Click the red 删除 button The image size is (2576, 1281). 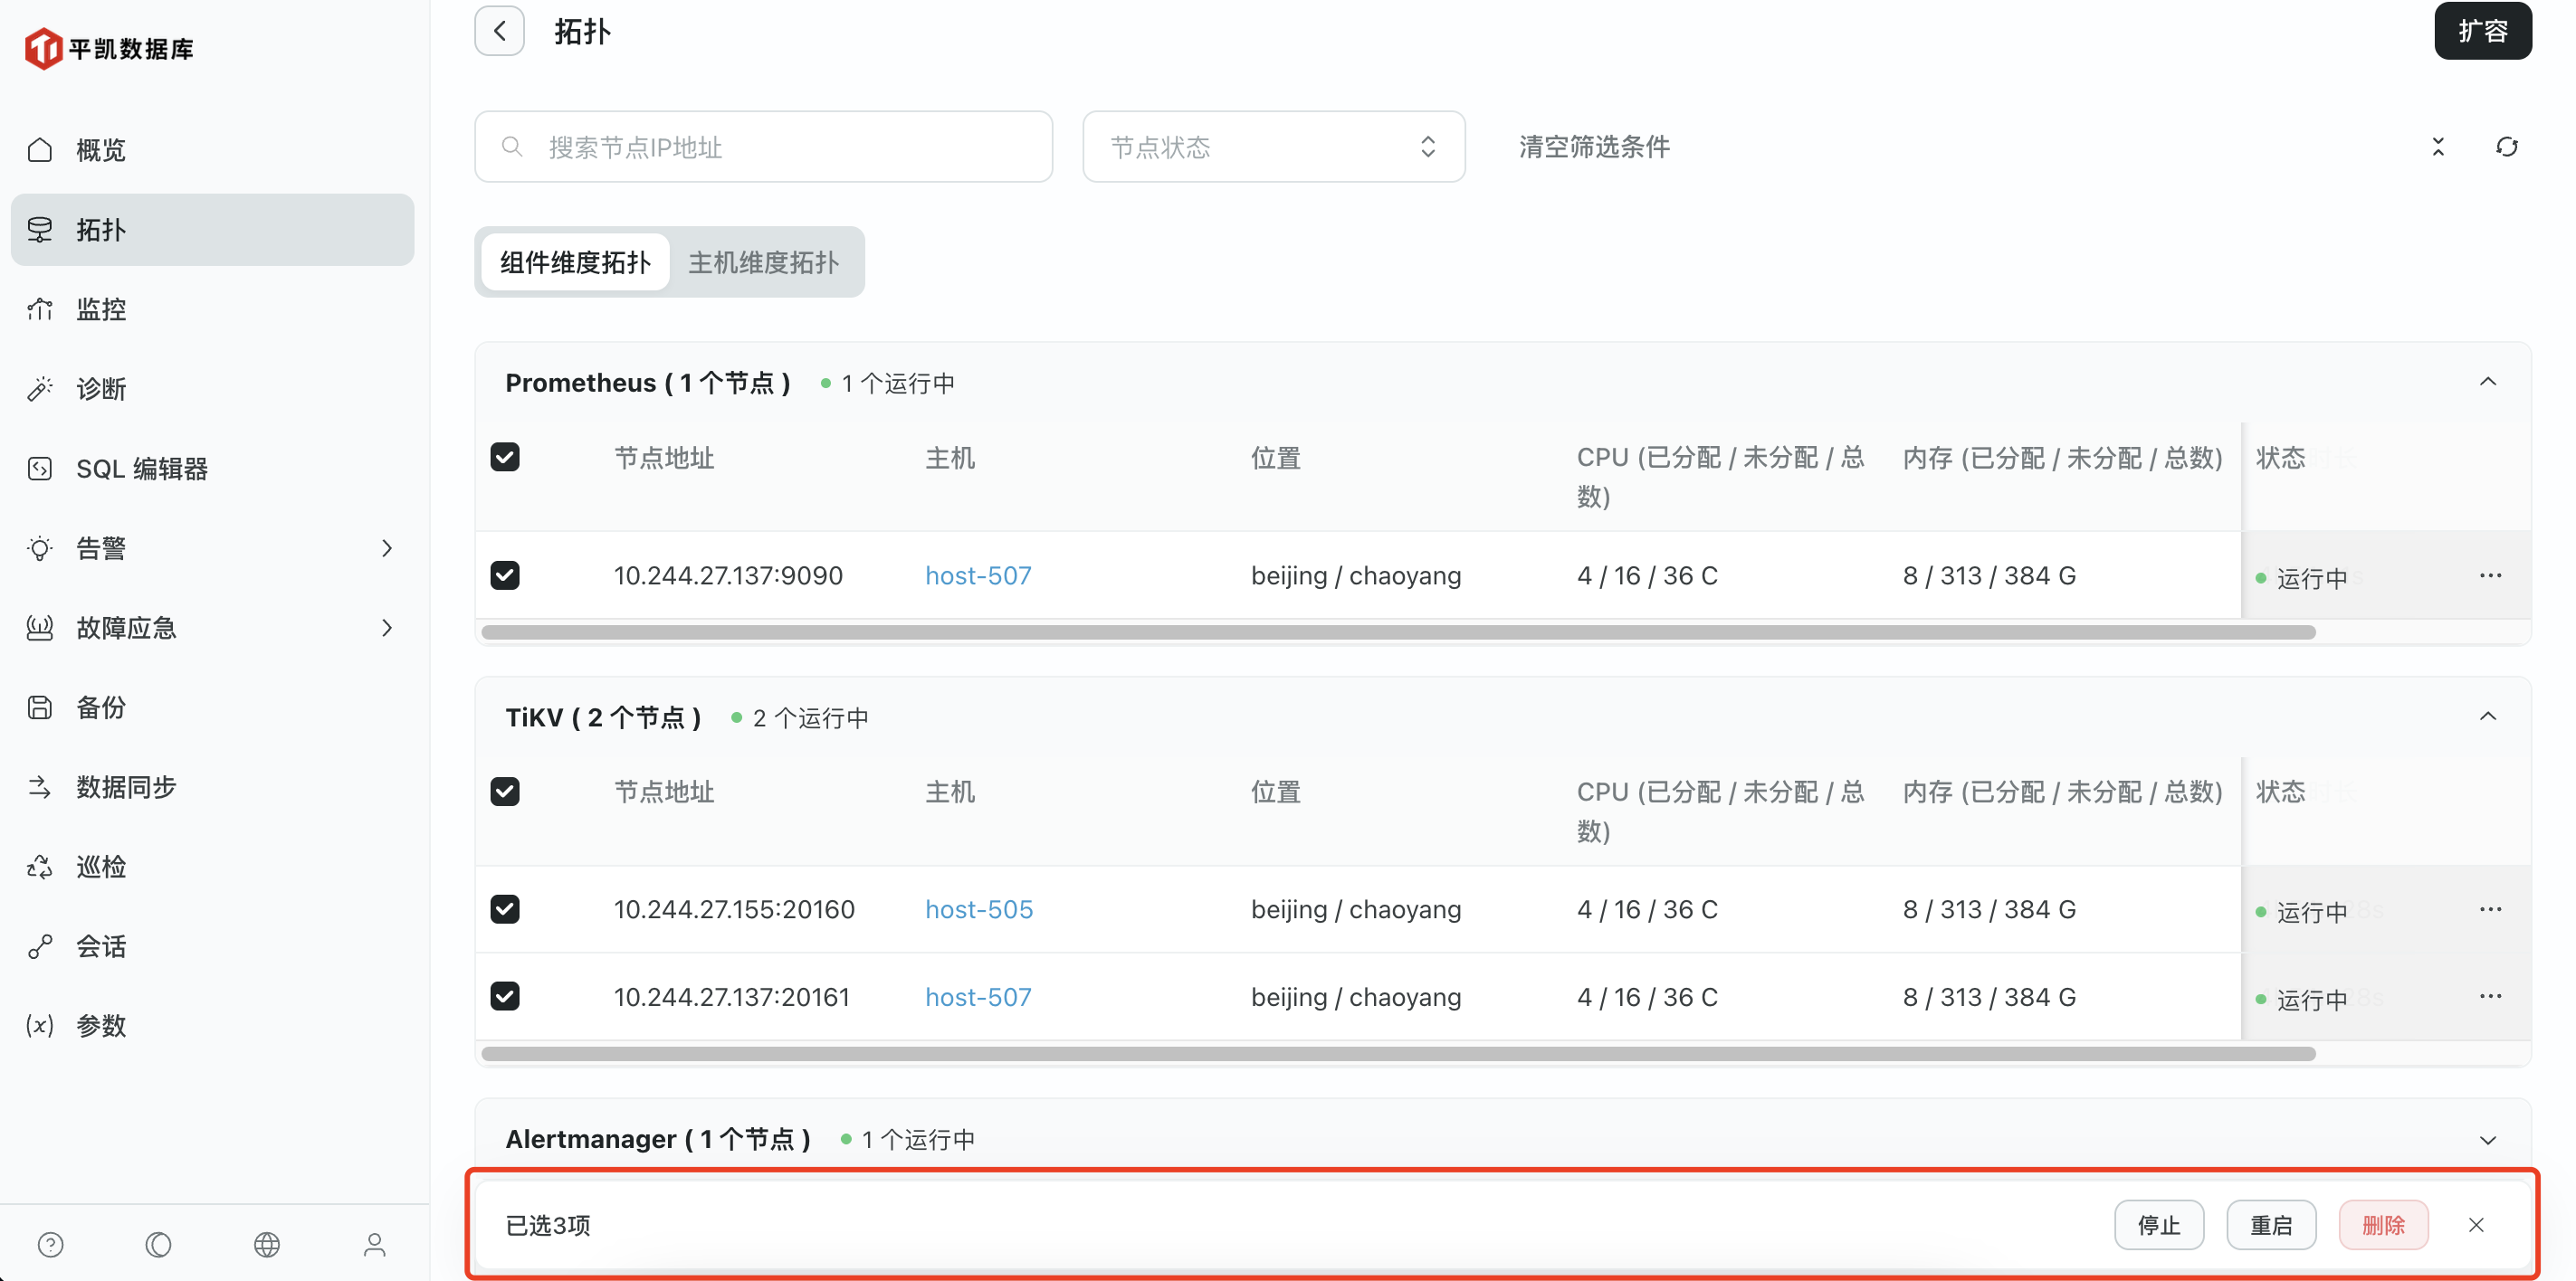pyautogui.click(x=2383, y=1225)
